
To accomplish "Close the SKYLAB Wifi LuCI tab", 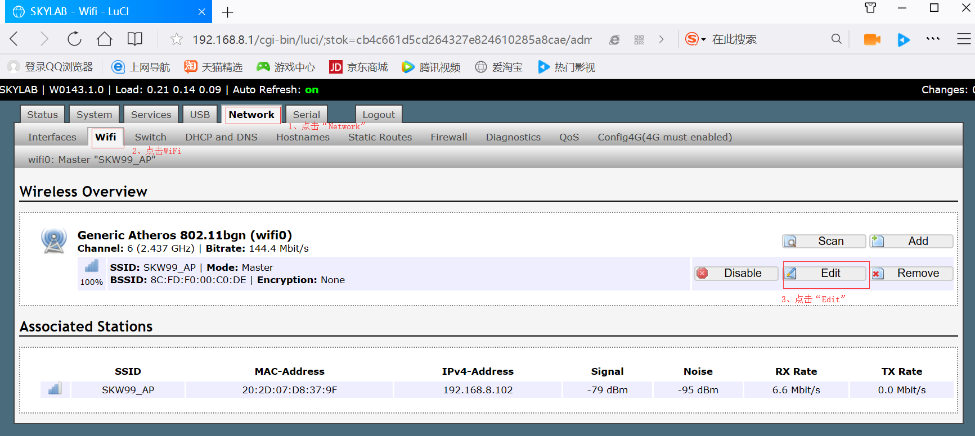I will point(201,12).
